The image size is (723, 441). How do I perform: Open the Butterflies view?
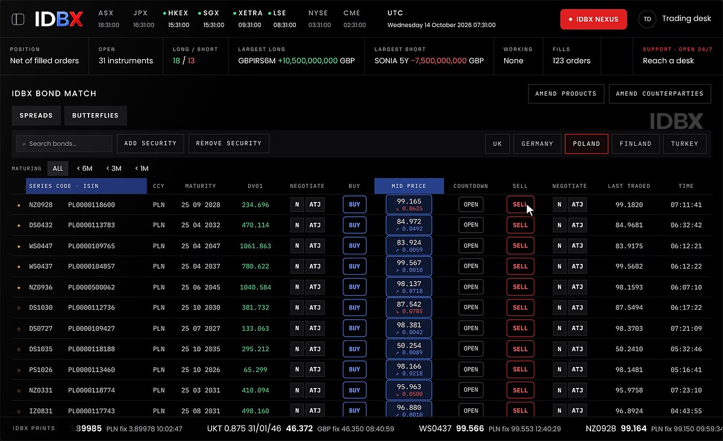95,116
